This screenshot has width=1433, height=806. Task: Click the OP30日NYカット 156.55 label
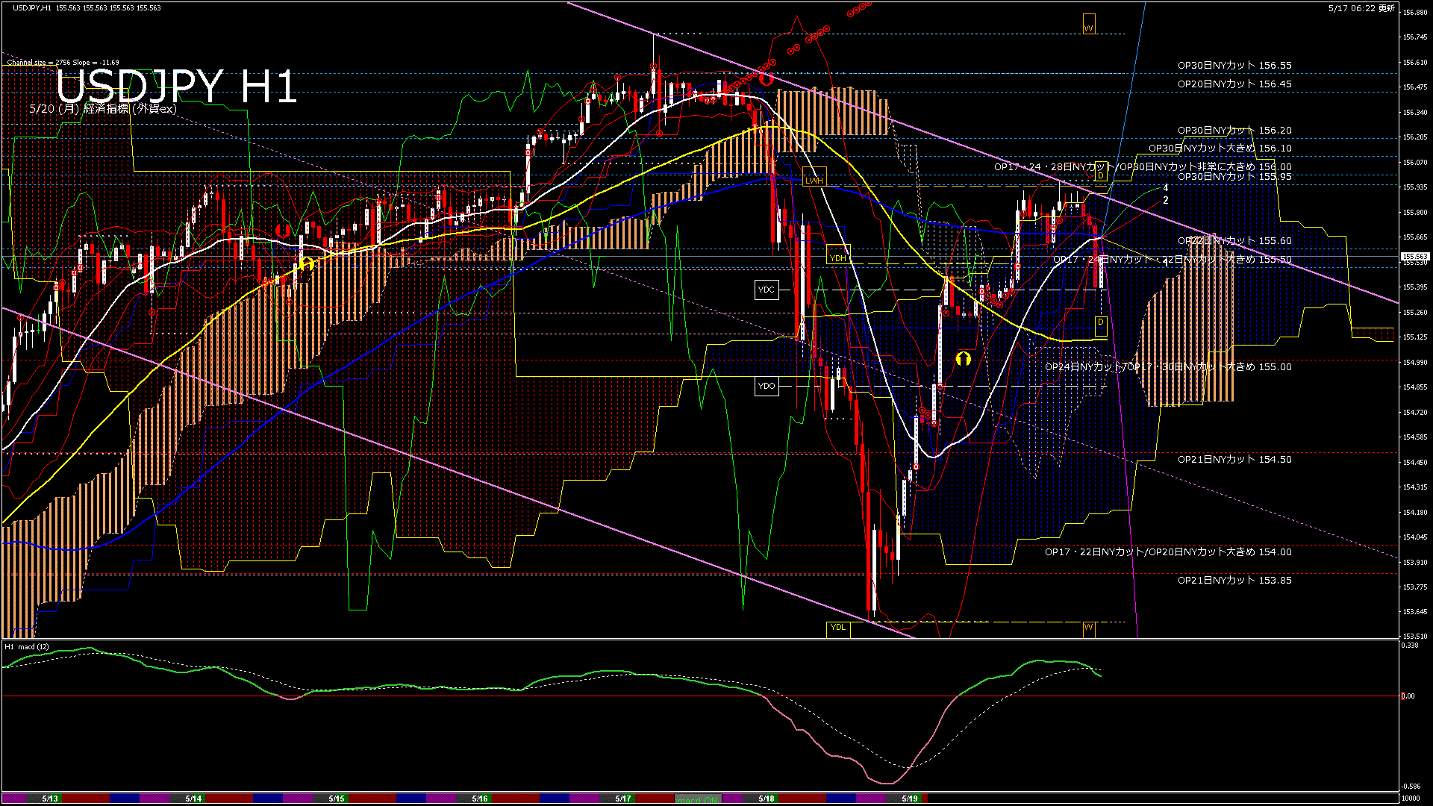click(1234, 66)
